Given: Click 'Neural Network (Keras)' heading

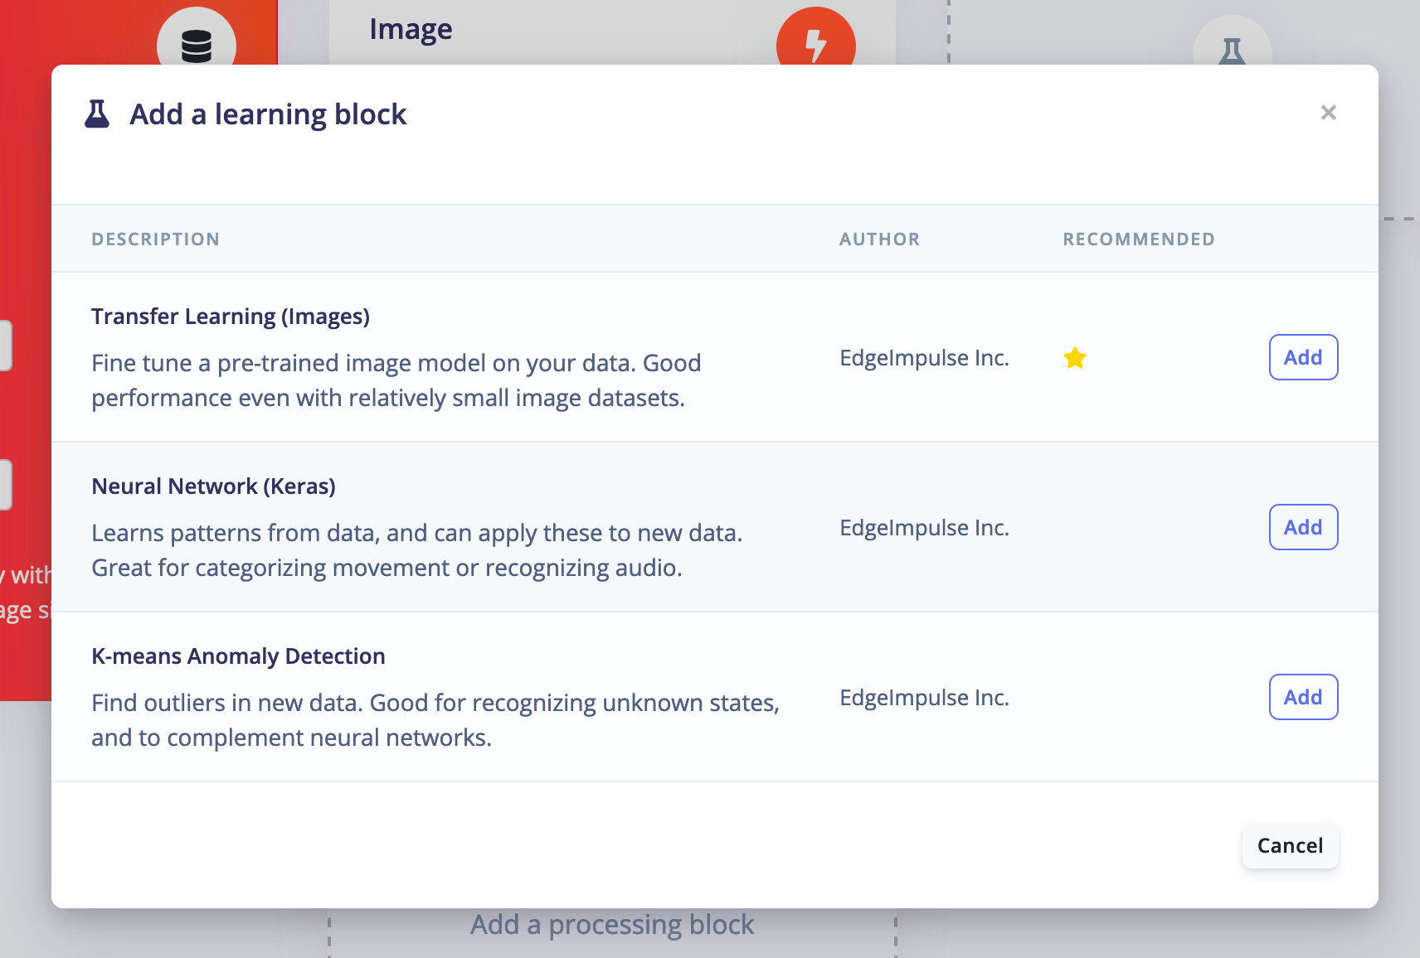Looking at the screenshot, I should coord(213,486).
